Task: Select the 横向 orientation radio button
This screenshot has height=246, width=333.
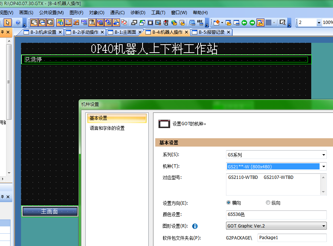Action: point(229,203)
